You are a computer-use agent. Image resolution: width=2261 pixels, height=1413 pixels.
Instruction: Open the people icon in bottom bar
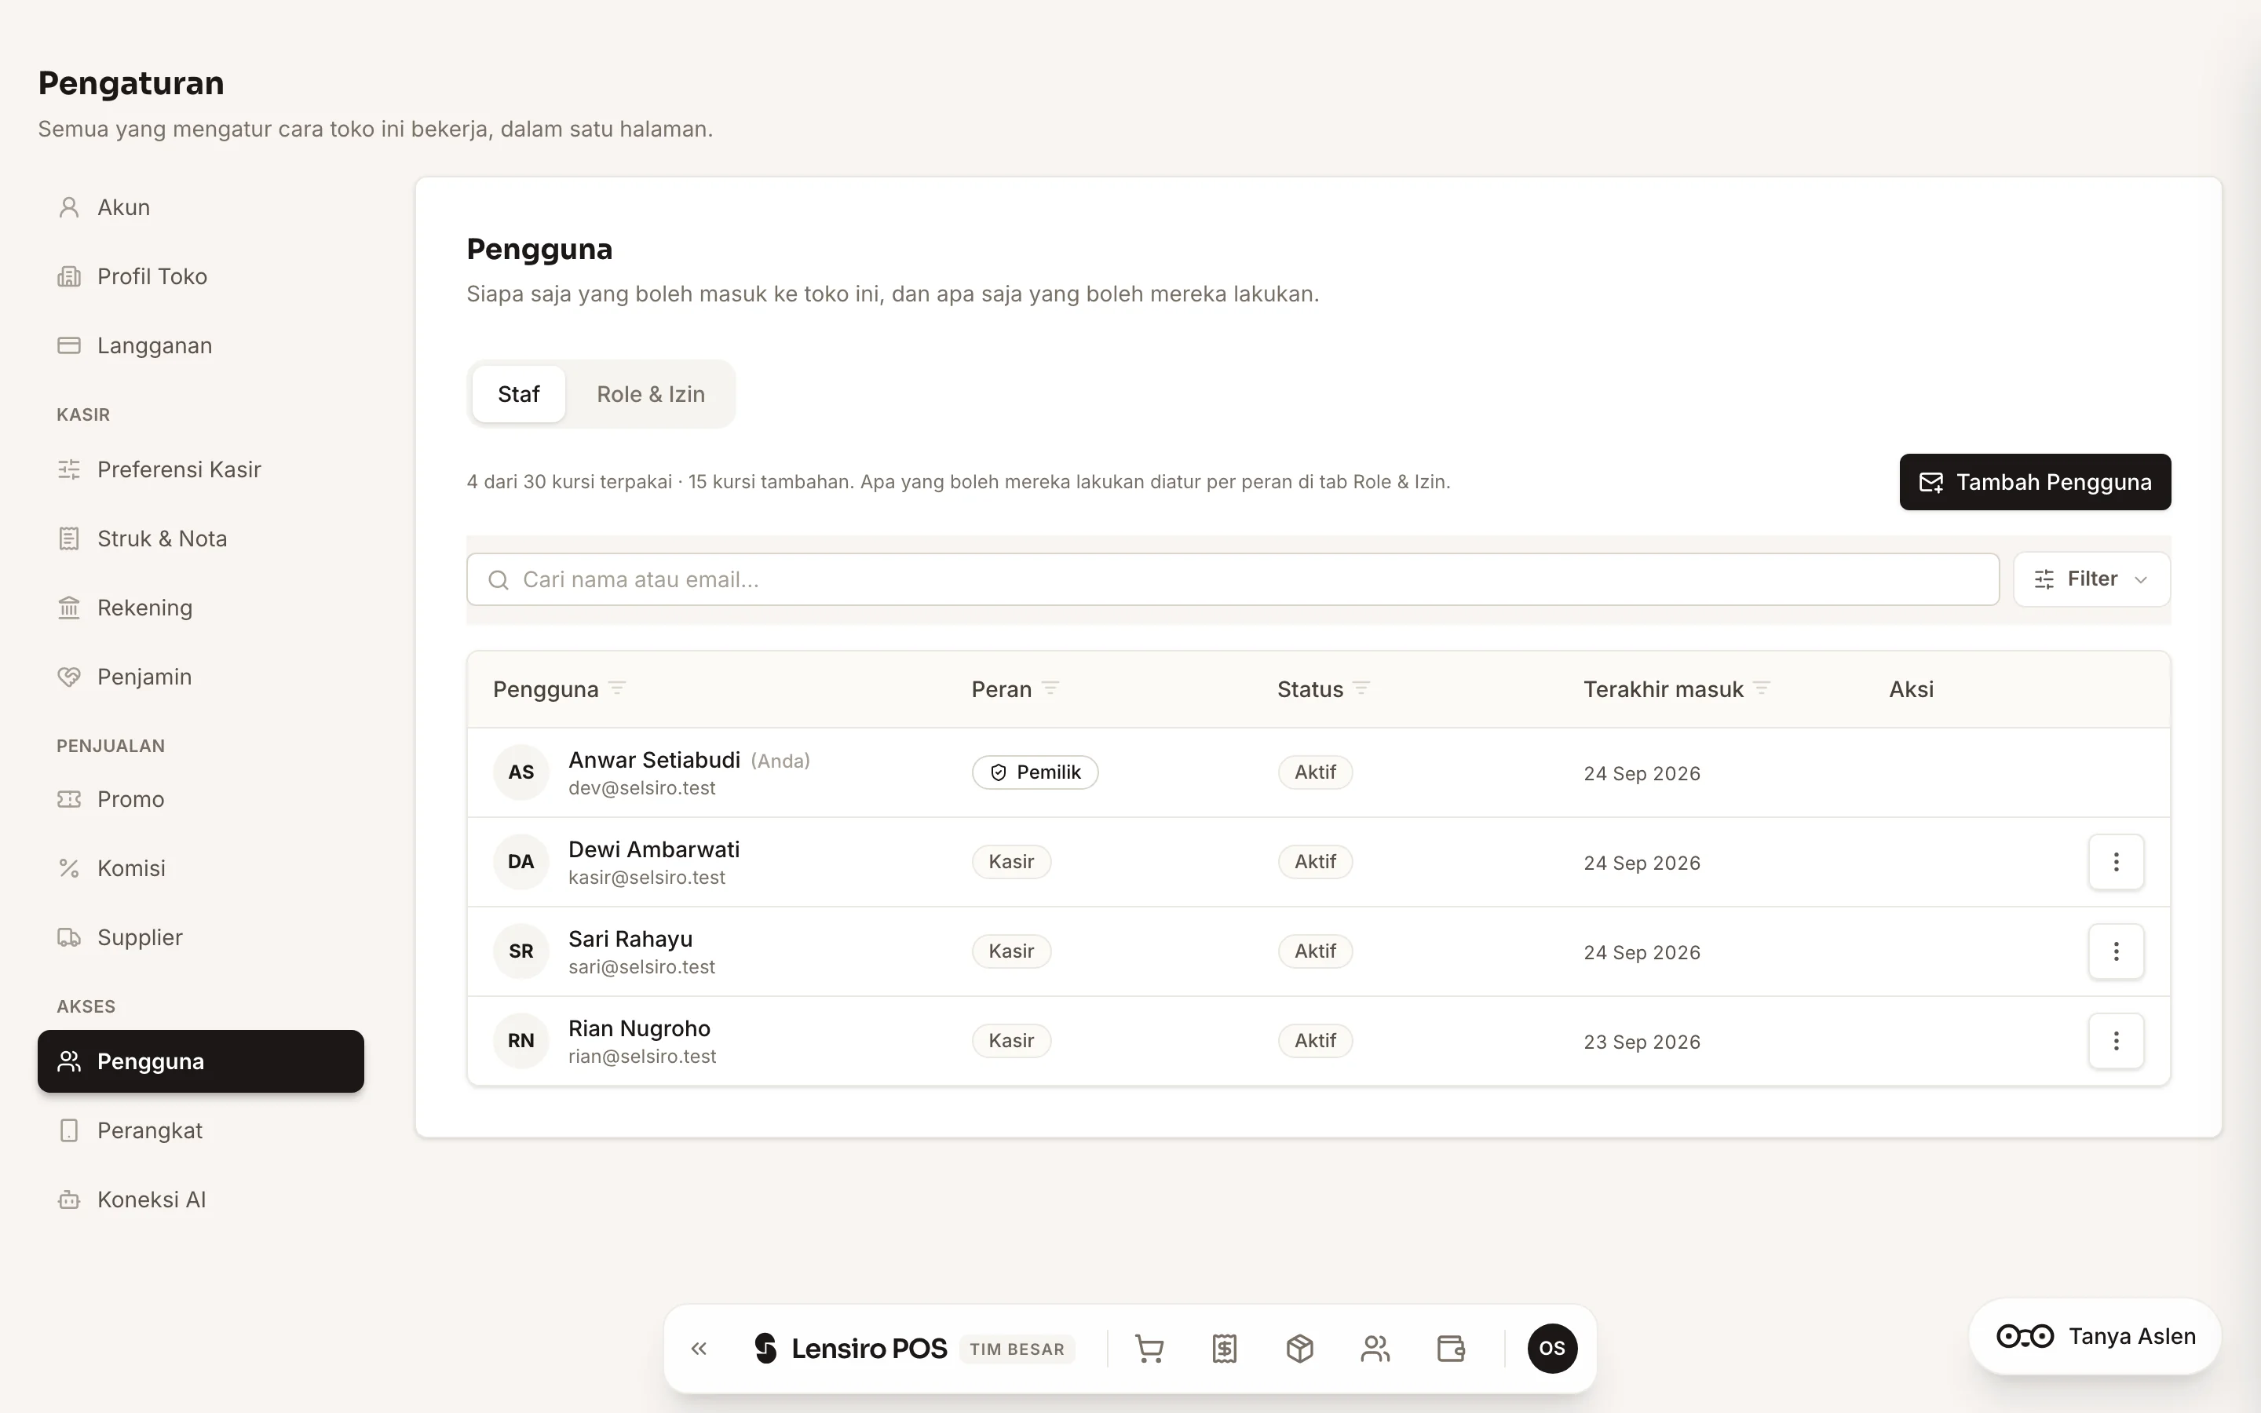click(x=1375, y=1349)
